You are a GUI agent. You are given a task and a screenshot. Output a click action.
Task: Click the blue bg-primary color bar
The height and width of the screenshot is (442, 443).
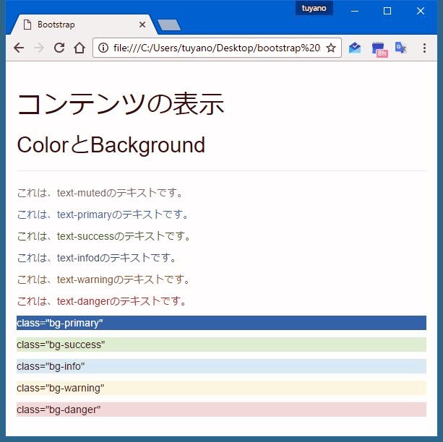[221, 323]
